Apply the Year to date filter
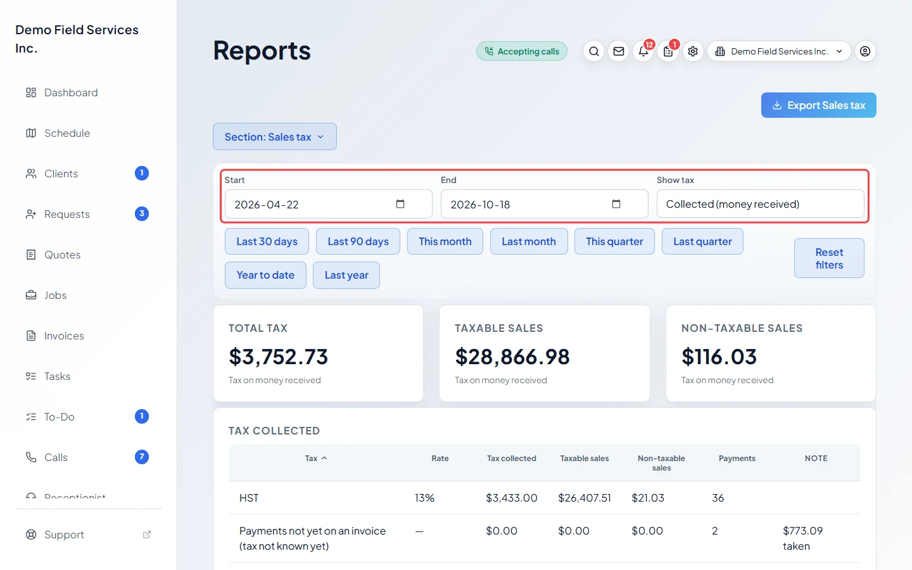The width and height of the screenshot is (912, 570). click(x=265, y=275)
